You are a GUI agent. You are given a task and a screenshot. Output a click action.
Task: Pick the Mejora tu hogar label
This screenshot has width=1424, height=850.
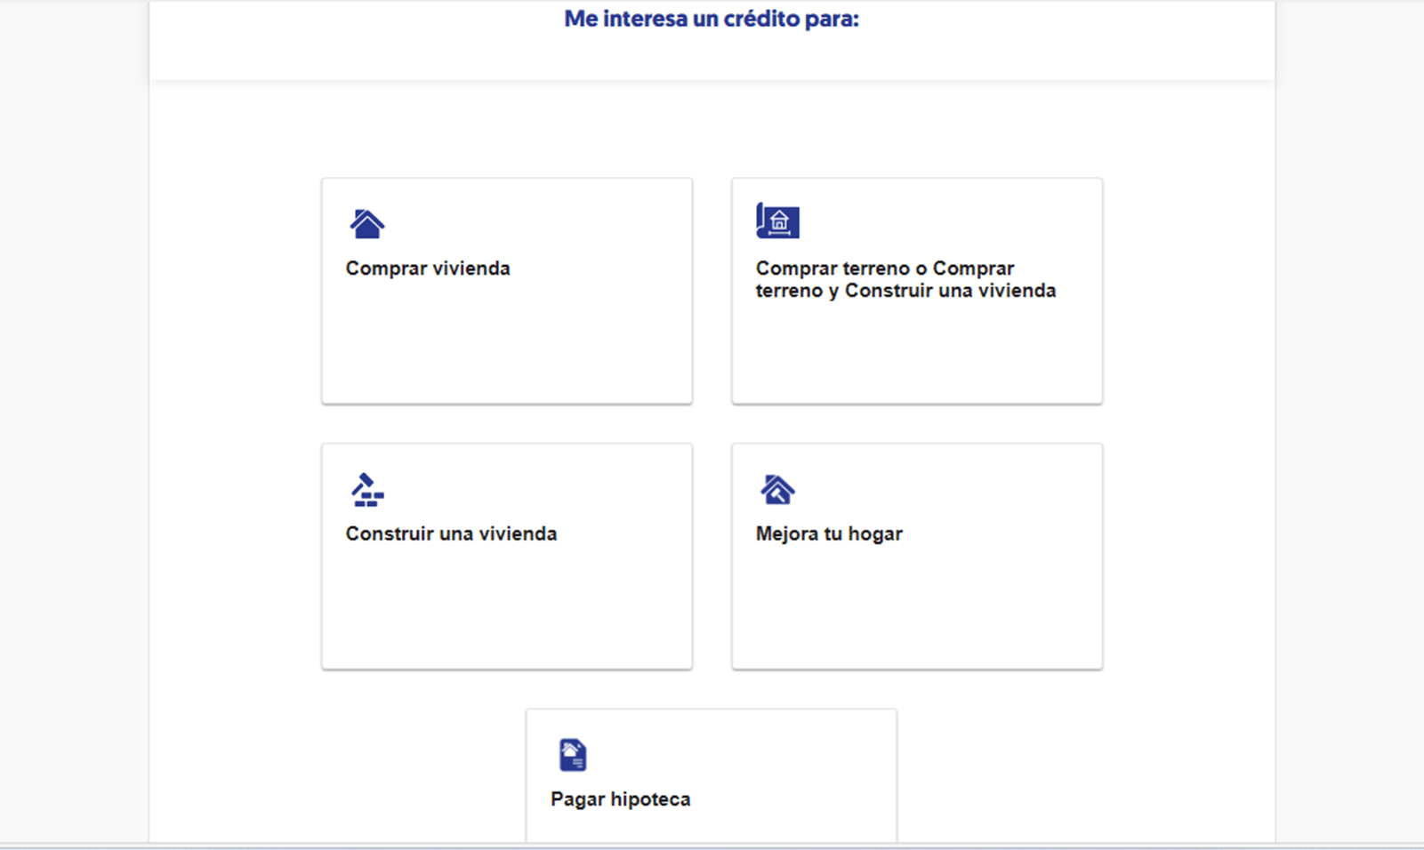pyautogui.click(x=829, y=533)
